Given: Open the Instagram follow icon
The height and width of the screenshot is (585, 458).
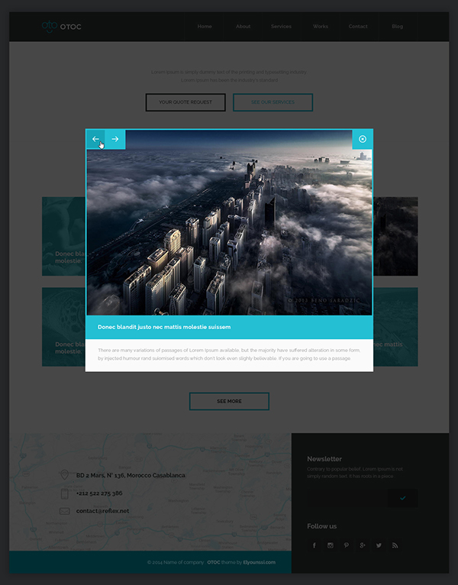Looking at the screenshot, I should click(x=331, y=545).
